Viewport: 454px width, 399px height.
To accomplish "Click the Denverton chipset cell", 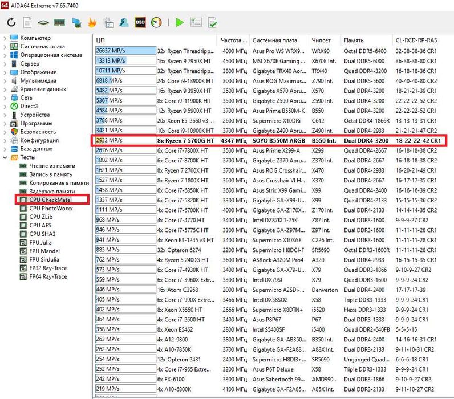I will (x=325, y=290).
